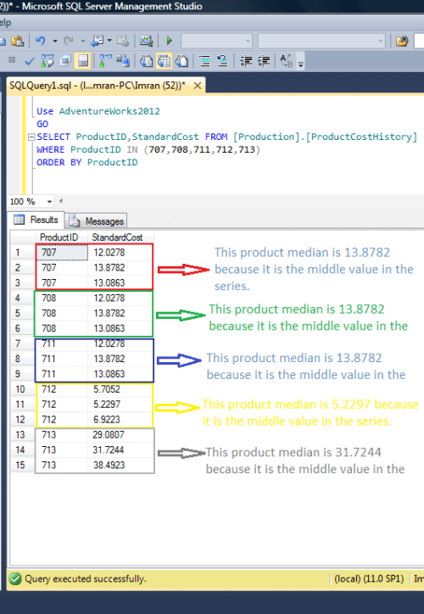This screenshot has height=614, width=424.
Task: Click the green Start Debugging arrow
Action: (x=169, y=41)
